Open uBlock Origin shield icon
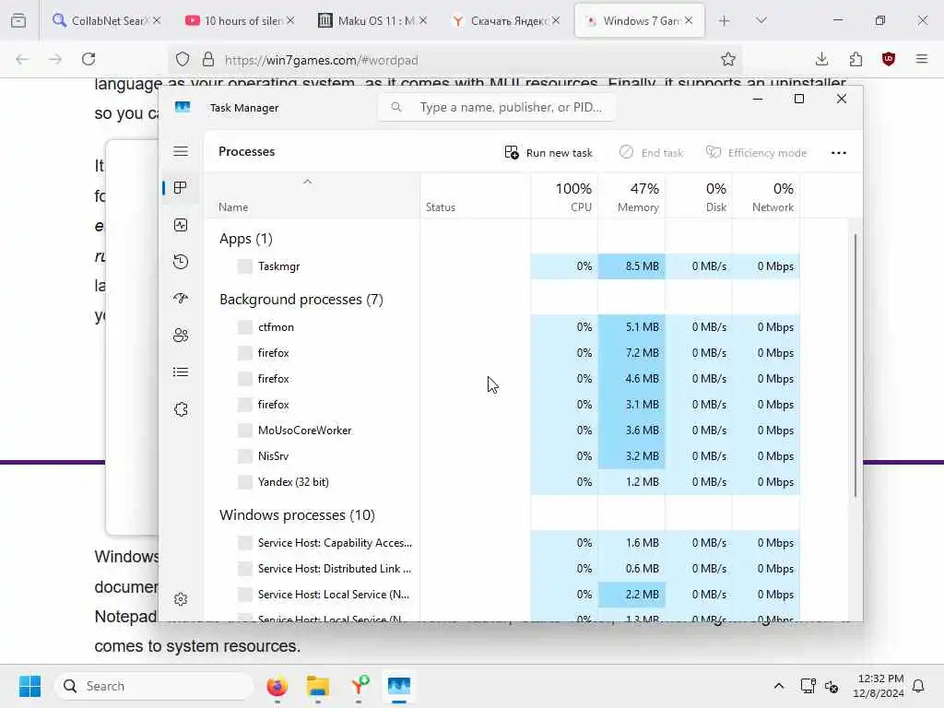 (x=889, y=59)
